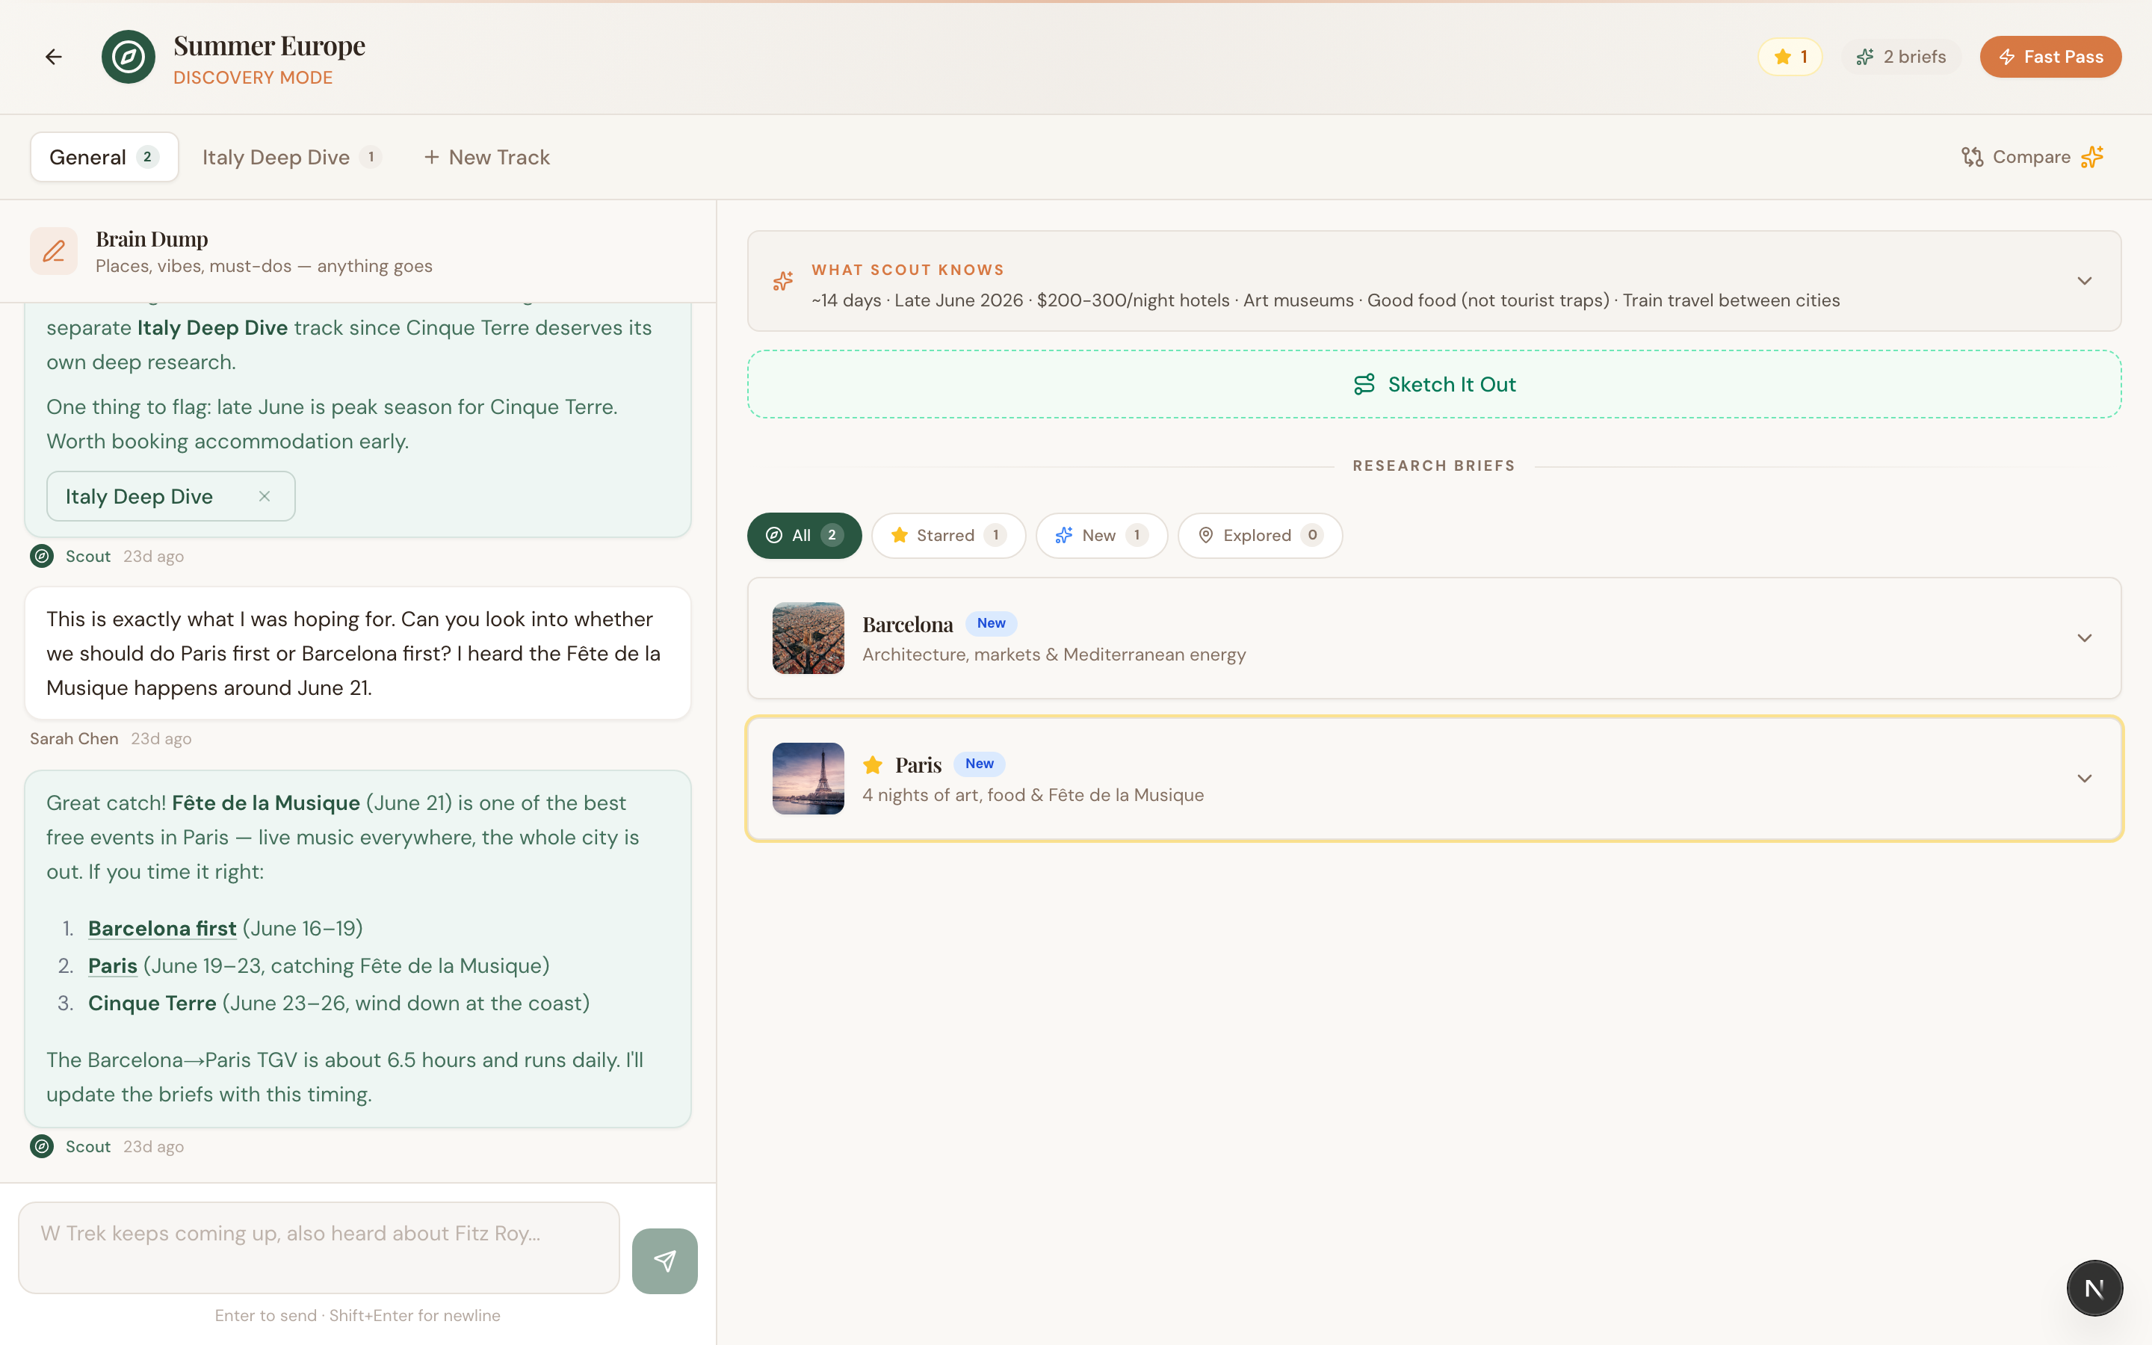Image resolution: width=2152 pixels, height=1345 pixels.
Task: Collapse the What Scout Knows panel
Action: click(x=2085, y=280)
